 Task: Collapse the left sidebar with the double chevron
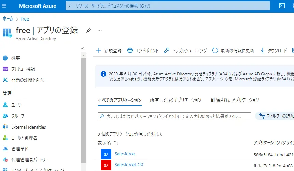pos(82,49)
